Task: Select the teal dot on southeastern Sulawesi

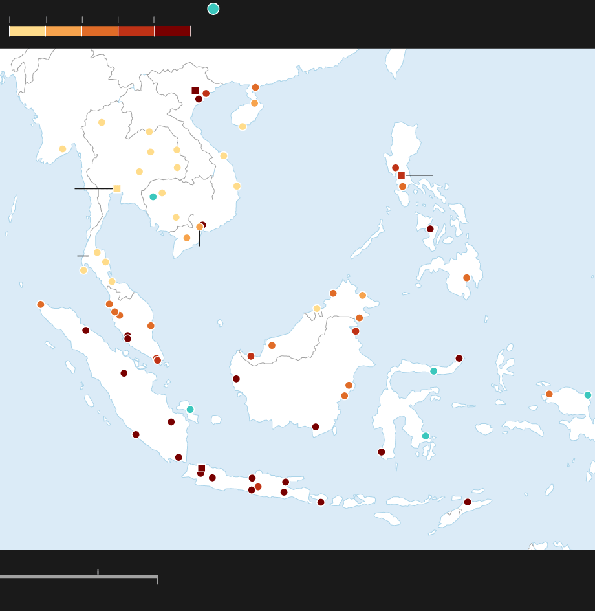Action: [426, 436]
